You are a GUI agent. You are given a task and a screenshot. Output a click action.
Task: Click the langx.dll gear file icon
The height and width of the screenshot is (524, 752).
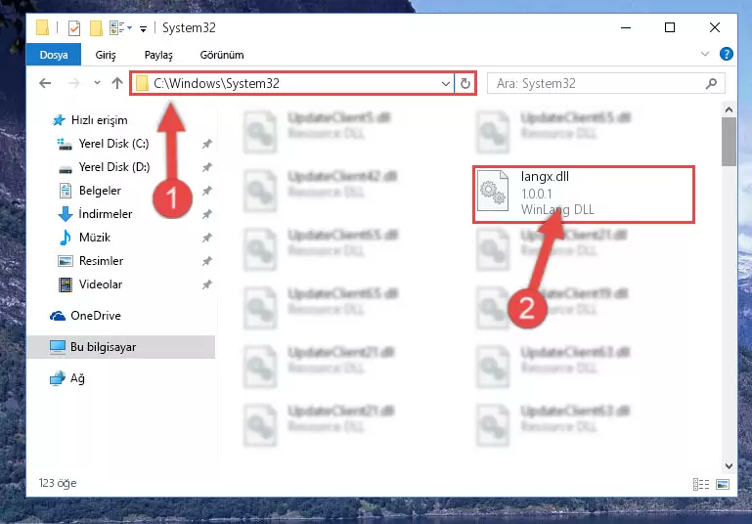(493, 192)
